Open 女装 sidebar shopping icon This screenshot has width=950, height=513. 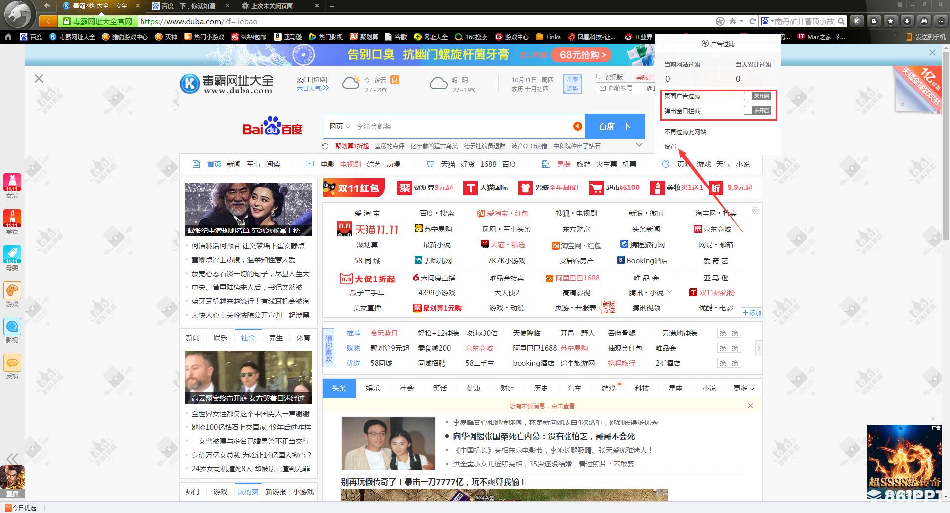click(x=12, y=183)
